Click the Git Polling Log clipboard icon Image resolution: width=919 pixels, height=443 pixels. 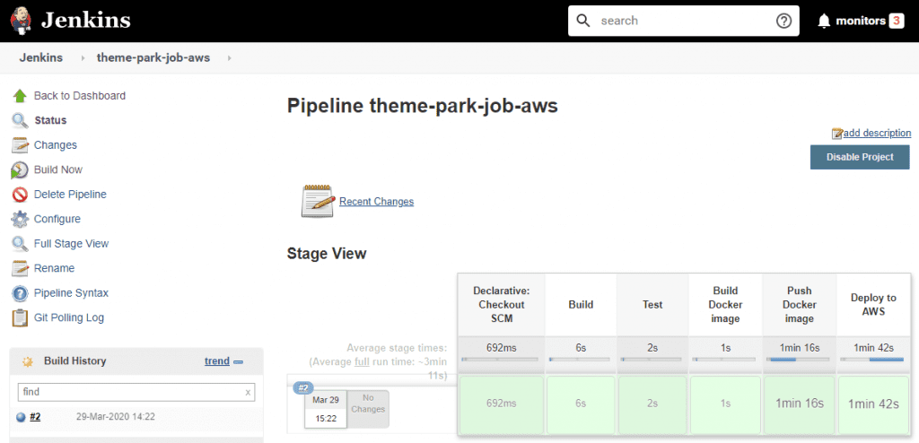tap(20, 317)
